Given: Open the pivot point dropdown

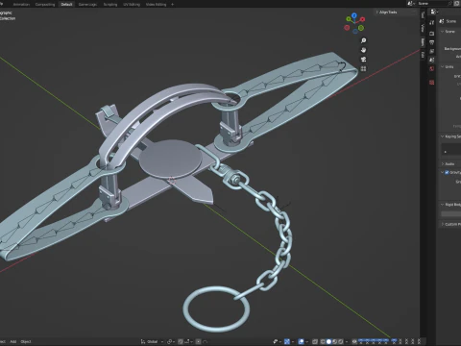Looking at the screenshot, I should [x=172, y=341].
